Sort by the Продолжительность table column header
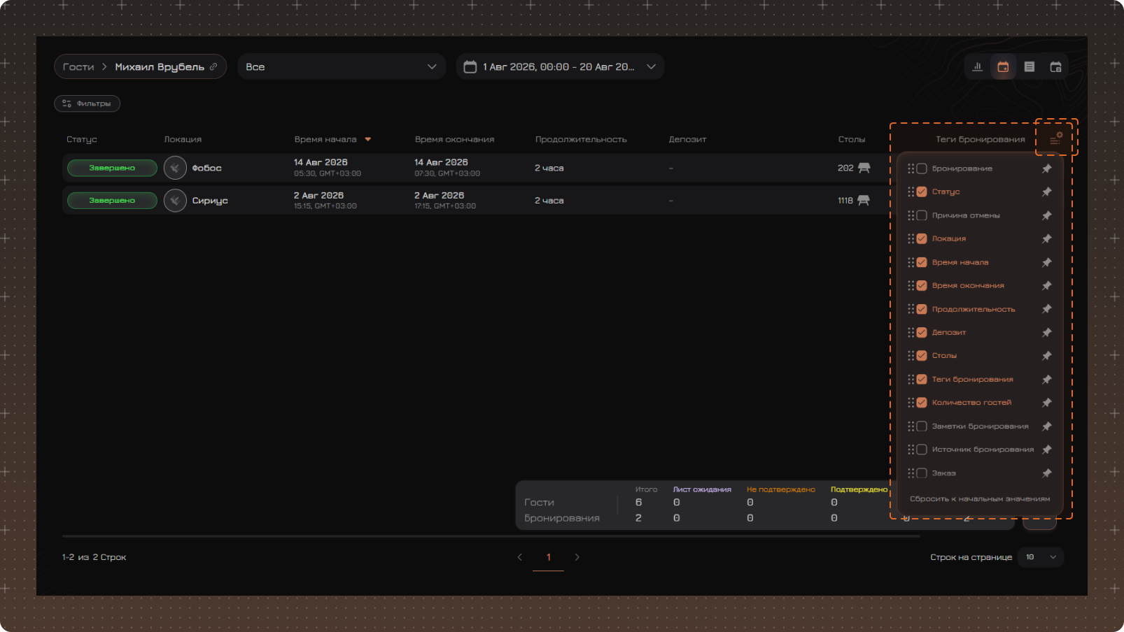 [x=581, y=140]
